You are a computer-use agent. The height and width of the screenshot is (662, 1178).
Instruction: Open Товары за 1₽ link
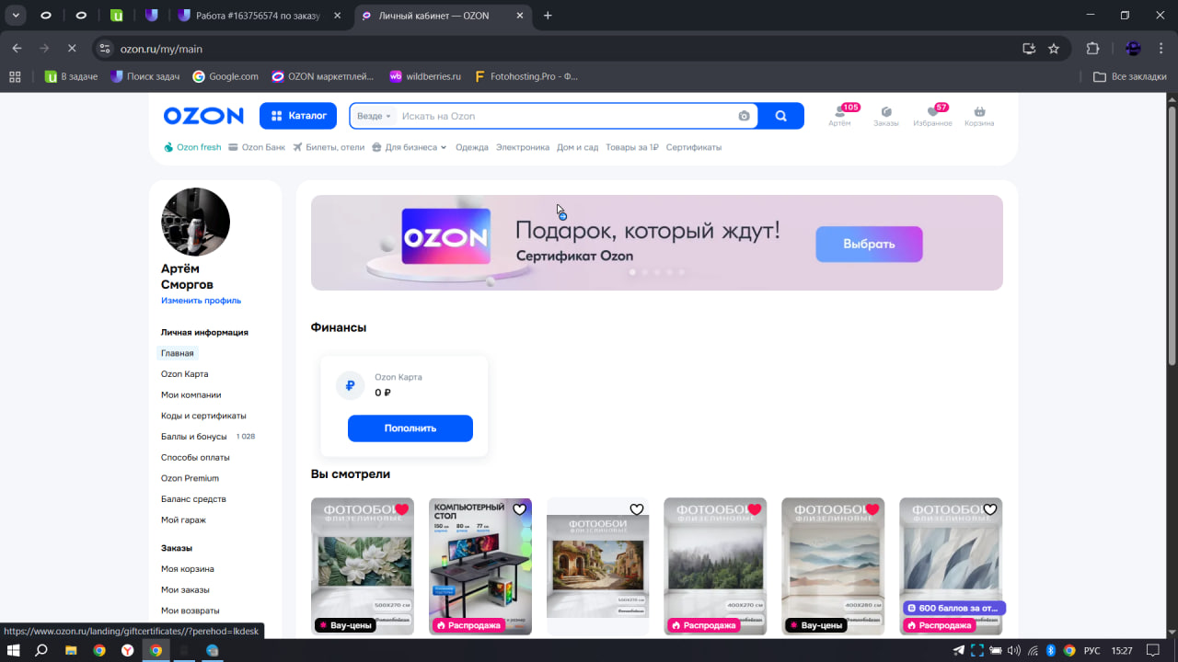(x=632, y=147)
